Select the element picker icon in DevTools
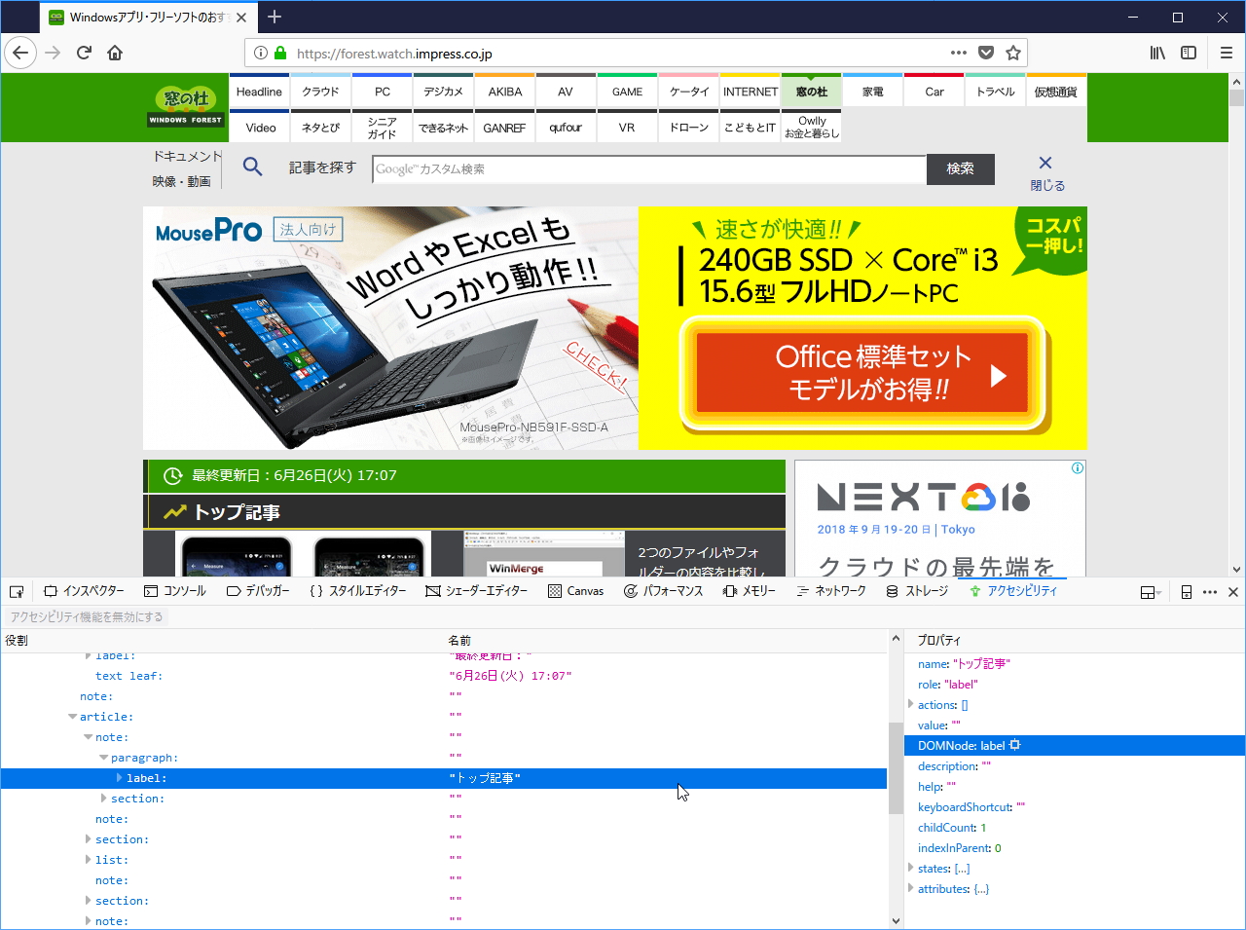The width and height of the screenshot is (1246, 930). click(16, 590)
